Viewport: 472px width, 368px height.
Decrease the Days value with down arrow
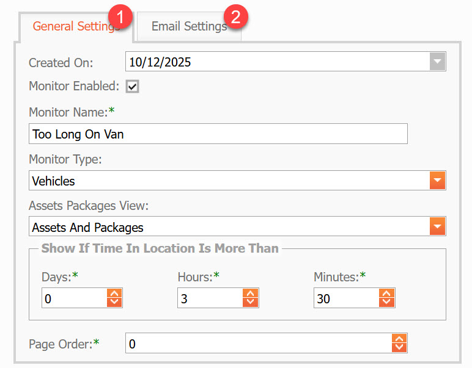[115, 302]
